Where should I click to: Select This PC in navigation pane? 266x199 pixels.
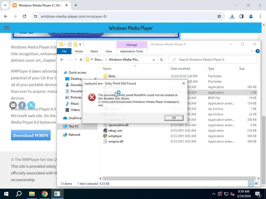(74, 126)
